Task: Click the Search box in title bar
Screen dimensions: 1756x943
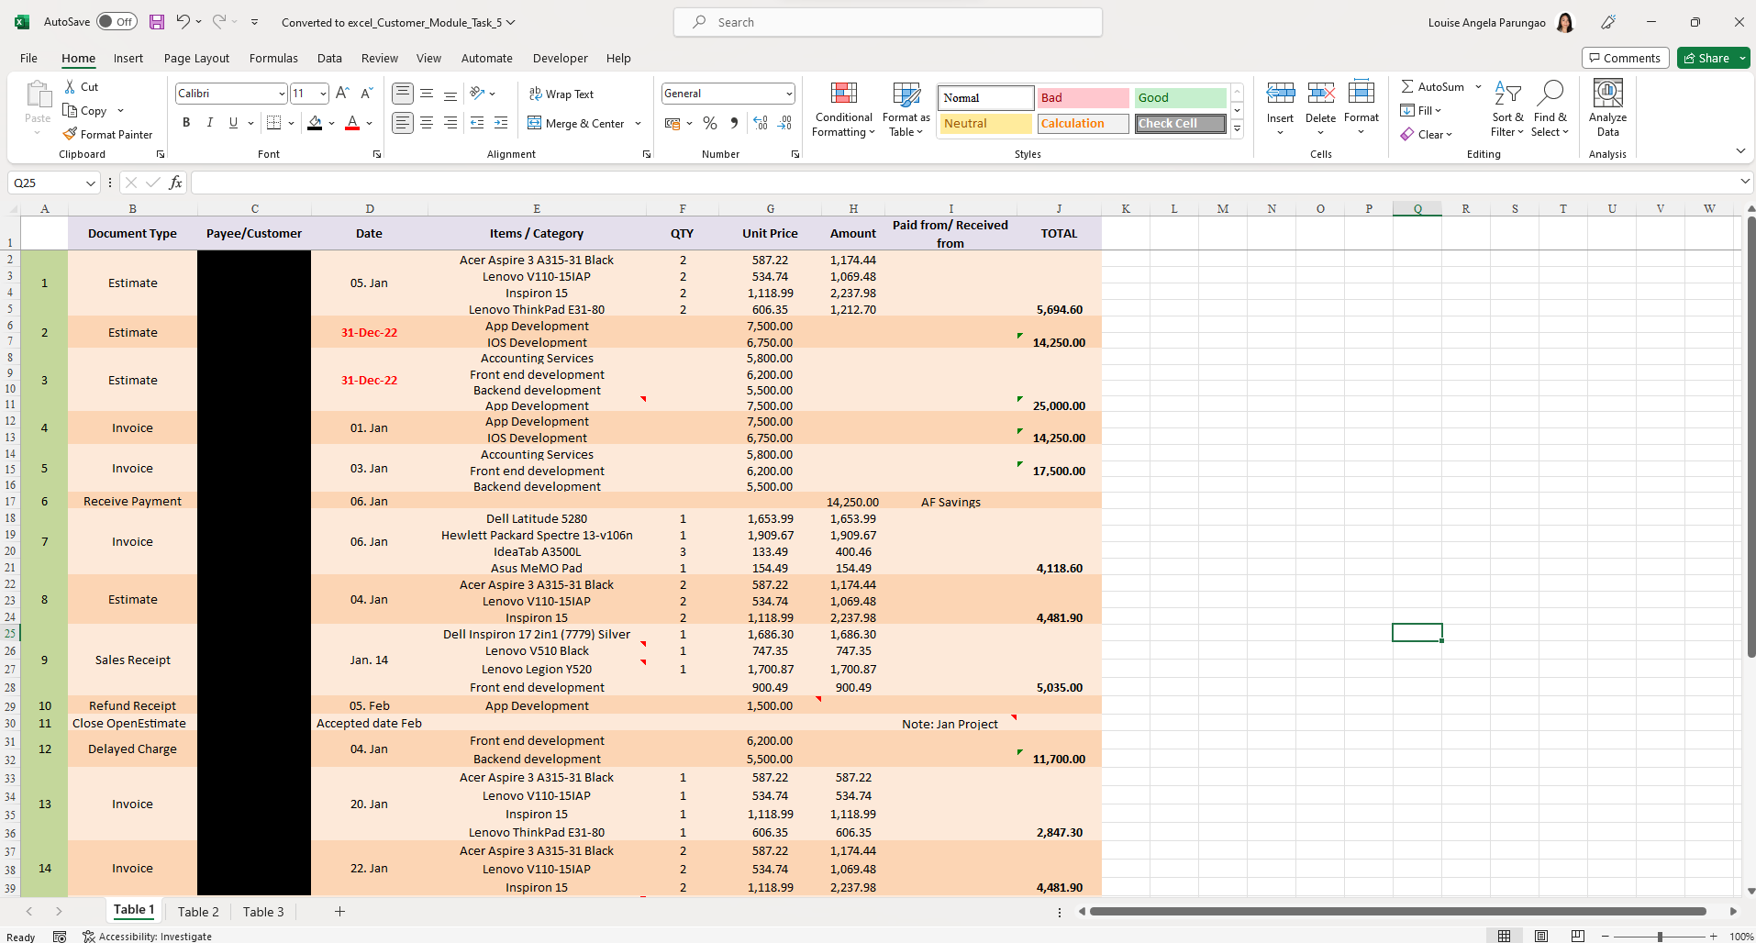Action: click(x=888, y=22)
